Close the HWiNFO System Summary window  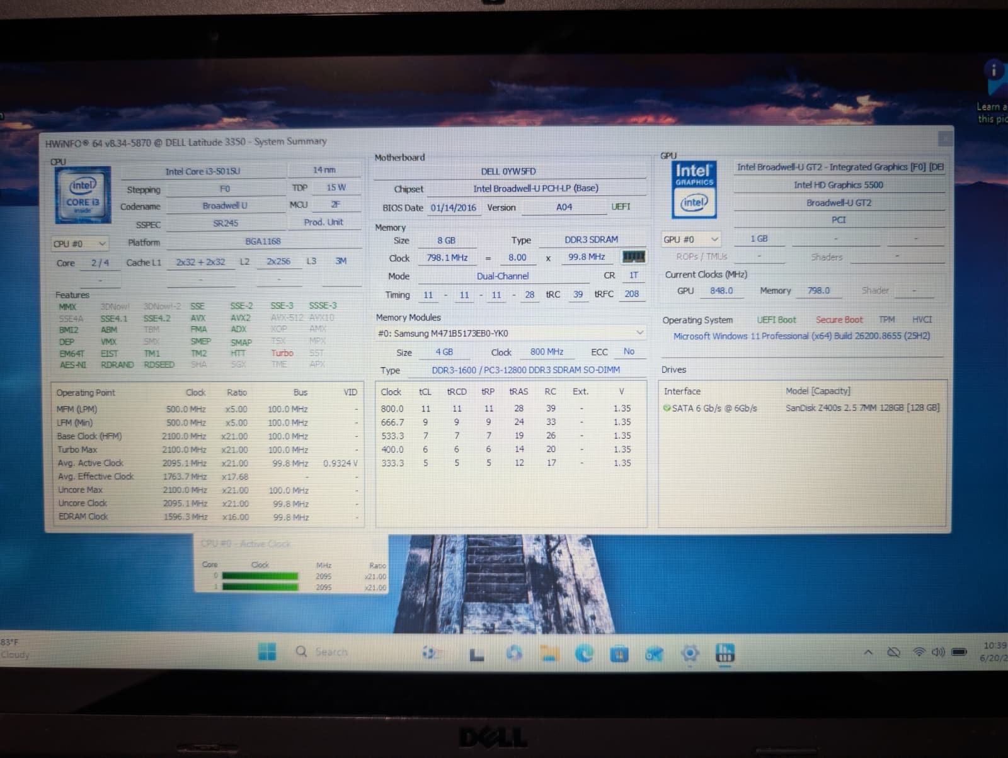945,138
